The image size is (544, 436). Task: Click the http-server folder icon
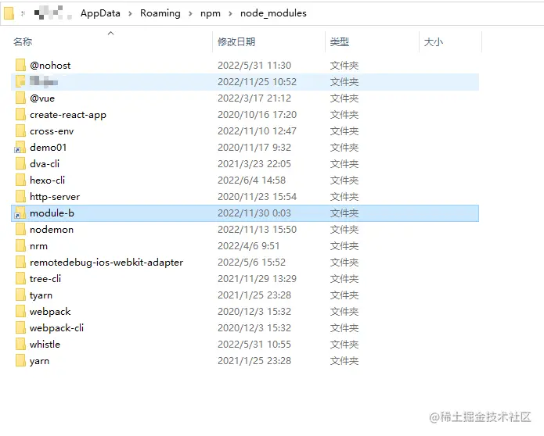click(x=20, y=196)
